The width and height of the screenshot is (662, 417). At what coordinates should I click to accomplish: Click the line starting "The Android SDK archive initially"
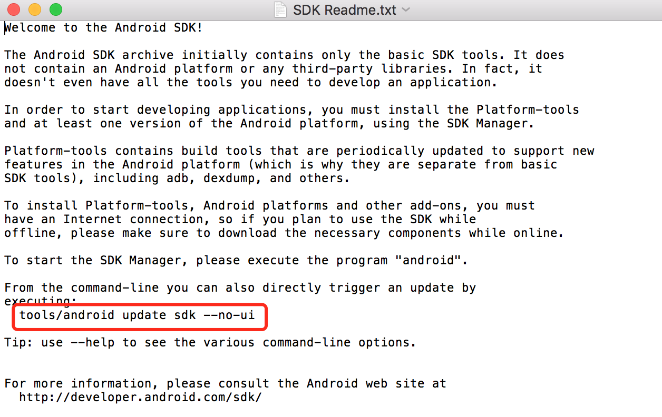[x=285, y=55]
